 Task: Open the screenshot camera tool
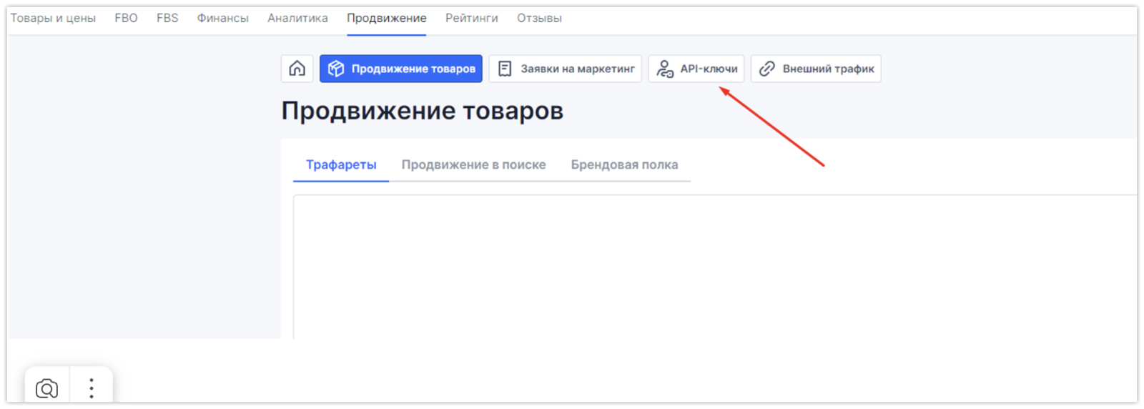[47, 388]
